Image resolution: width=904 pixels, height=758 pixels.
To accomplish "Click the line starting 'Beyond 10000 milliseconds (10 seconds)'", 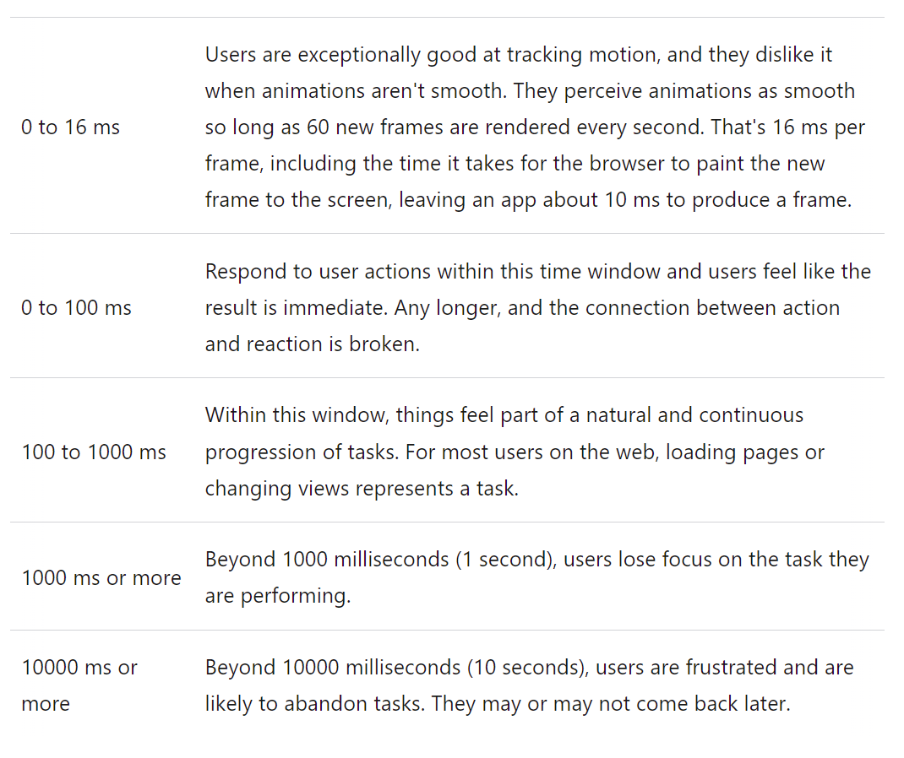I will 529,668.
